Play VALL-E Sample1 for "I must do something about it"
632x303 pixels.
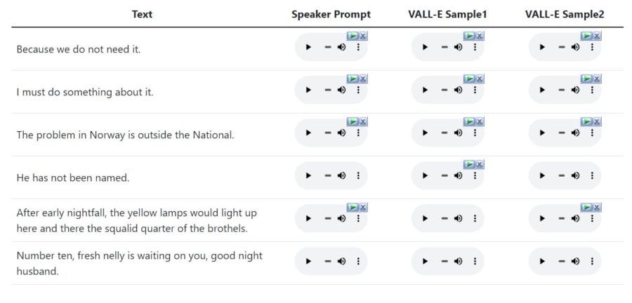click(425, 90)
